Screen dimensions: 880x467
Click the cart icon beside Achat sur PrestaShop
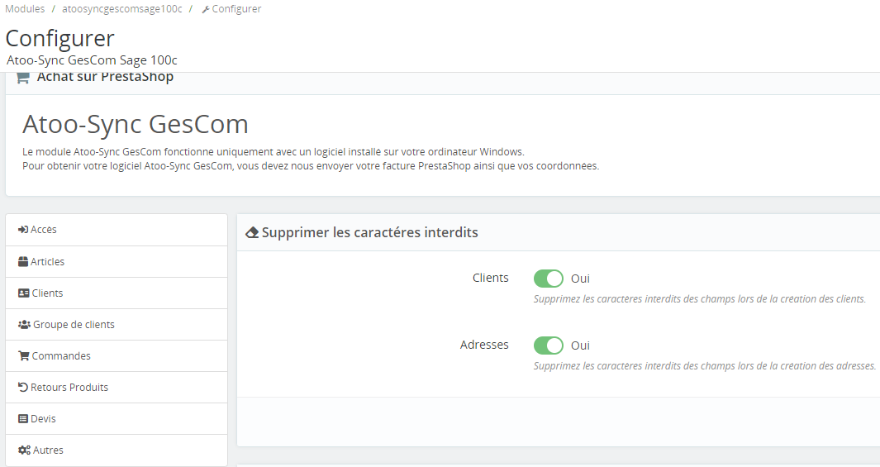23,78
